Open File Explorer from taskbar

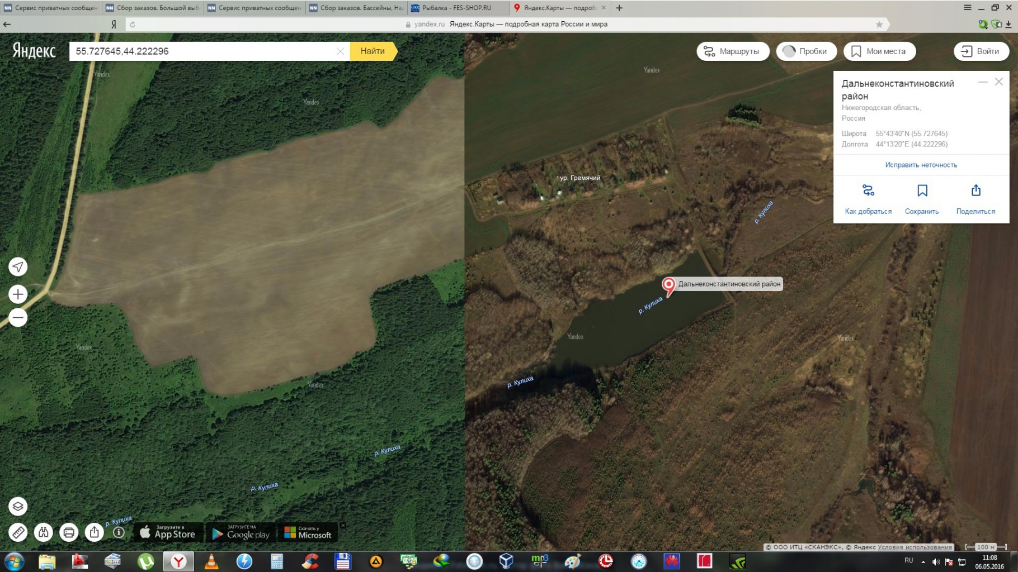pyautogui.click(x=47, y=561)
